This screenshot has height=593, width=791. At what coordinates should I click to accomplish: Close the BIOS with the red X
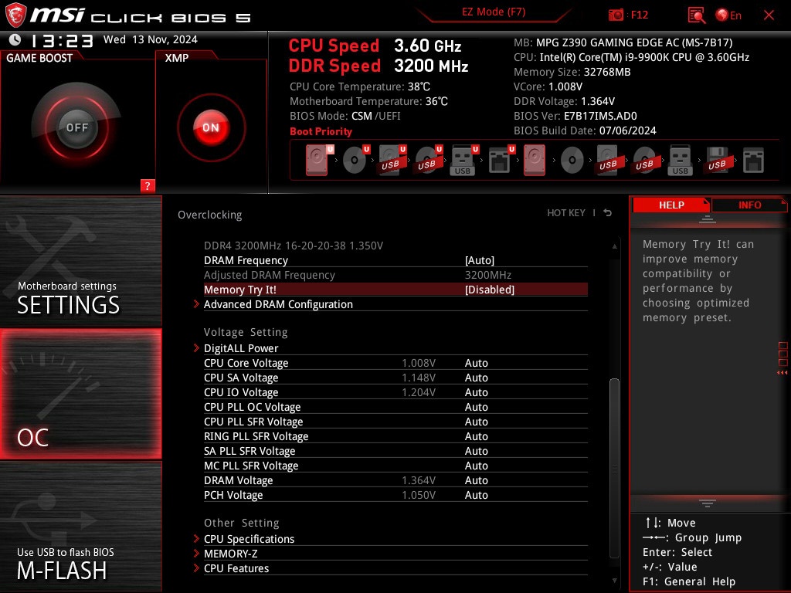click(769, 15)
